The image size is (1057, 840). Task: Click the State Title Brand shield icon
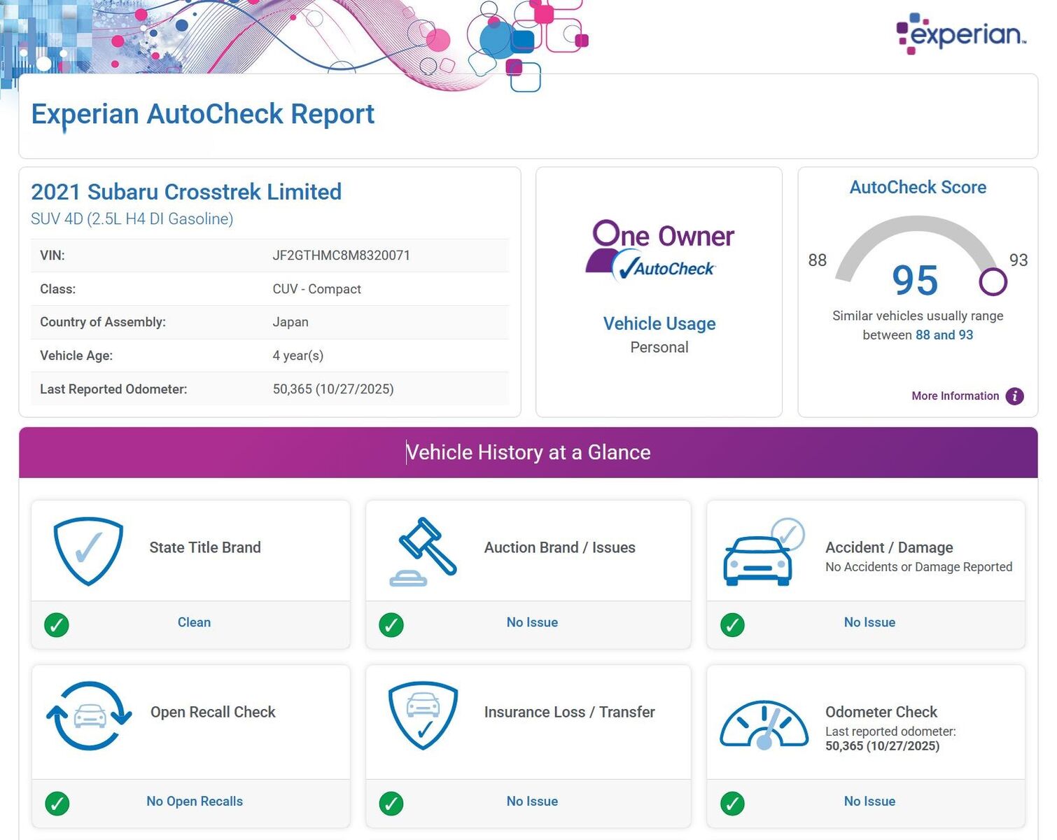[x=89, y=550]
